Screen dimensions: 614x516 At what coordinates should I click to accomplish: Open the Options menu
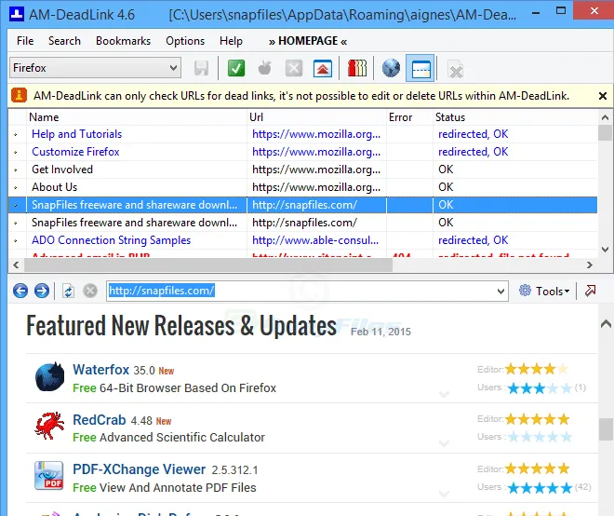pyautogui.click(x=185, y=41)
